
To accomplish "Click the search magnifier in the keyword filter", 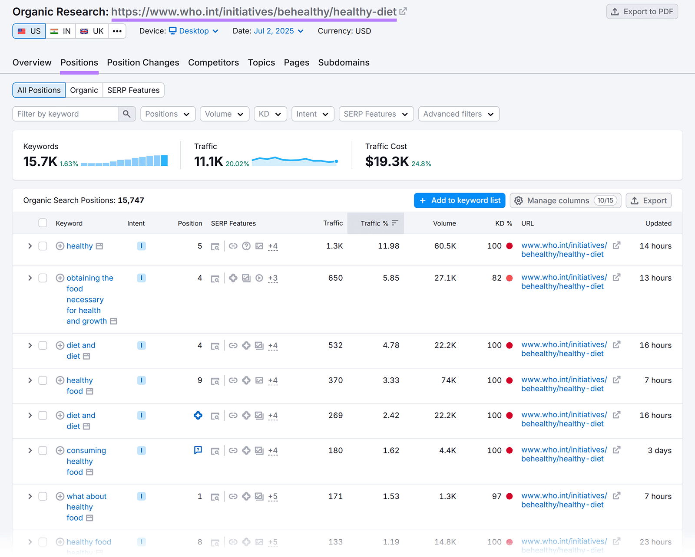I will click(126, 114).
